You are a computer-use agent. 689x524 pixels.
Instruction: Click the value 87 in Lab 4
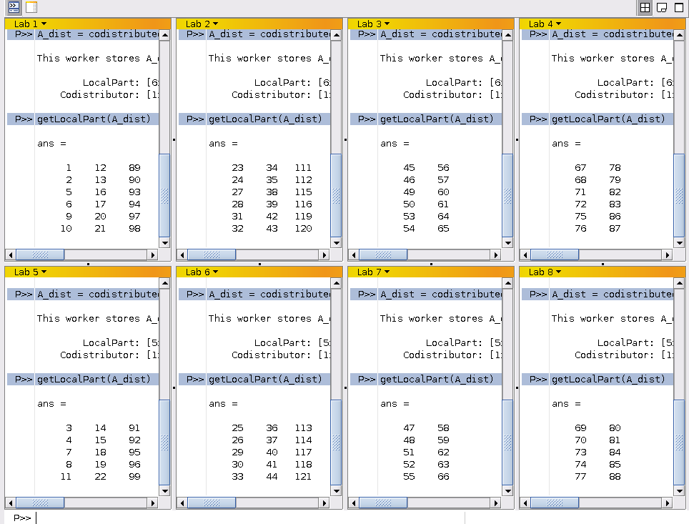tap(615, 229)
